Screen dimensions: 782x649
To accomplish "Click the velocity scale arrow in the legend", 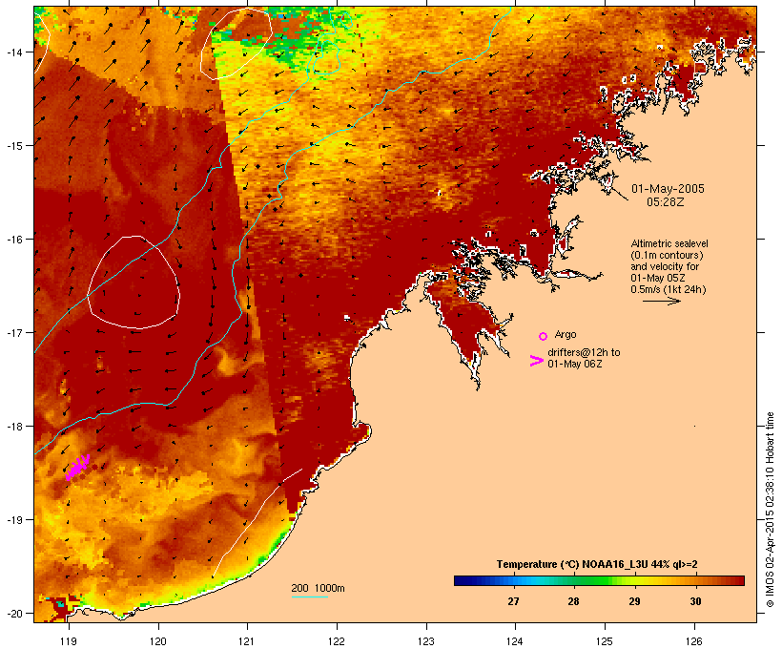I will pyautogui.click(x=662, y=301).
